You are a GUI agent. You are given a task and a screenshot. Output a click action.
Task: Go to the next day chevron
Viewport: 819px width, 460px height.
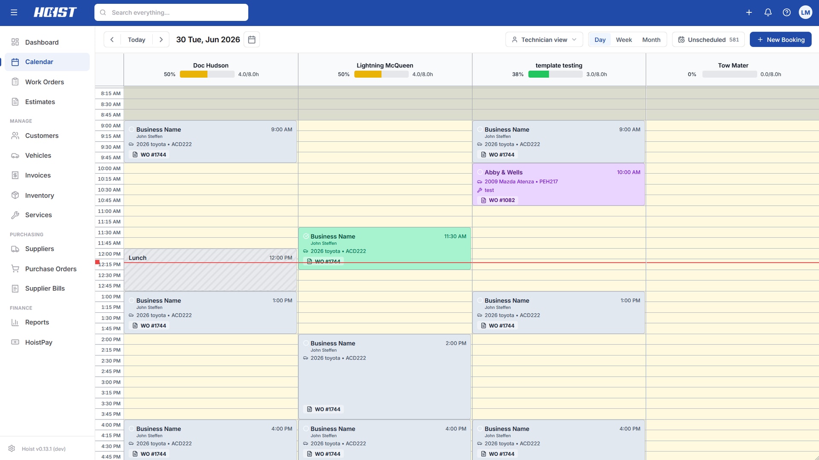161,40
